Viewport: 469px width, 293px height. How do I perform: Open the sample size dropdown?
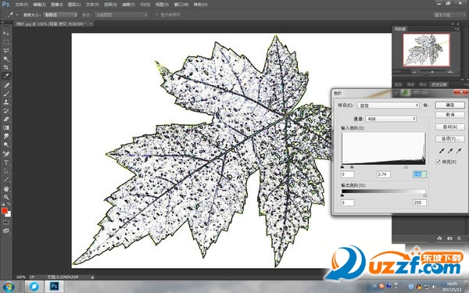[61, 15]
